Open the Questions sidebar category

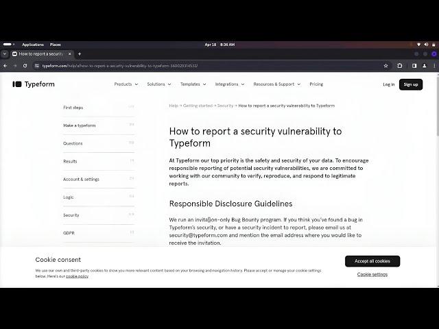(99, 143)
